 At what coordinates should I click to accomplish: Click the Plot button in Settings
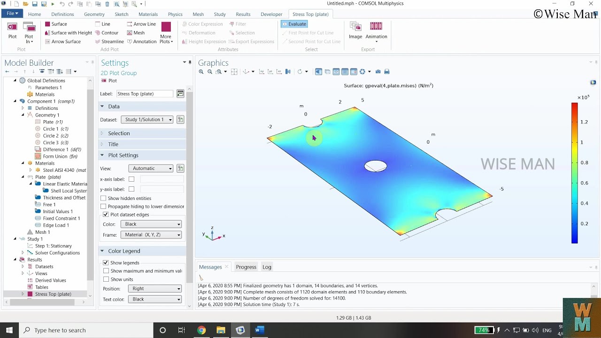pos(109,81)
